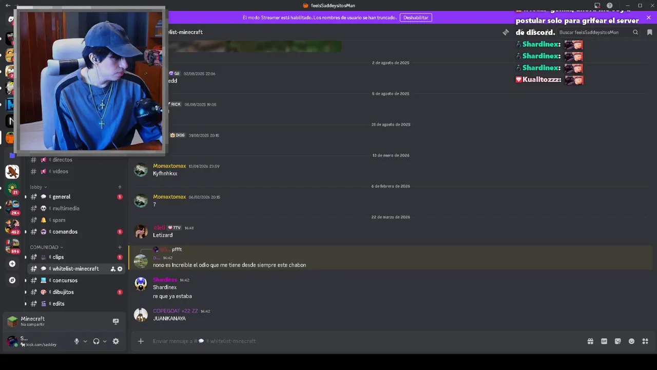The image size is (657, 370).
Task: Click the plus attachment button beside message box
Action: (x=141, y=341)
